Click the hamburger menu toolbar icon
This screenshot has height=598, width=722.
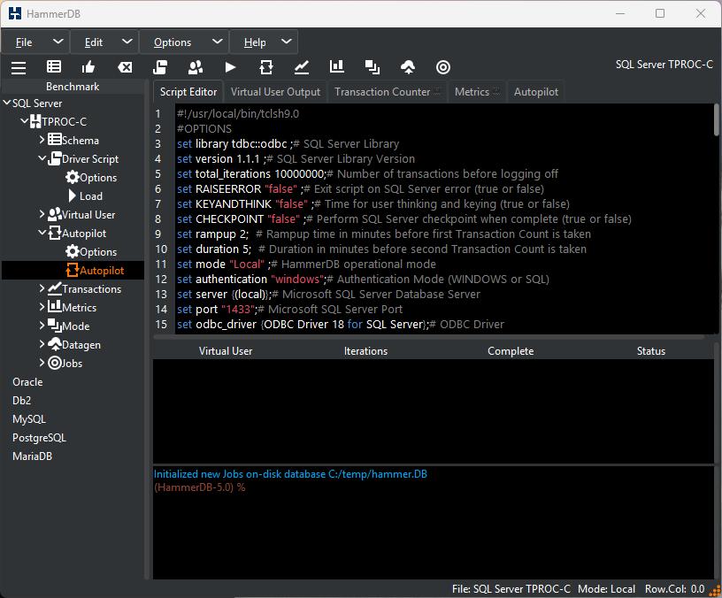tap(19, 67)
